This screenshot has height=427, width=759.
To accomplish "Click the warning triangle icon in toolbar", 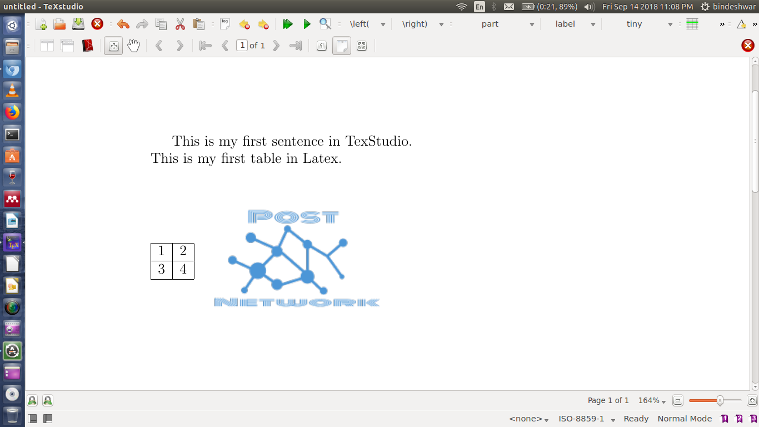I will (x=741, y=24).
